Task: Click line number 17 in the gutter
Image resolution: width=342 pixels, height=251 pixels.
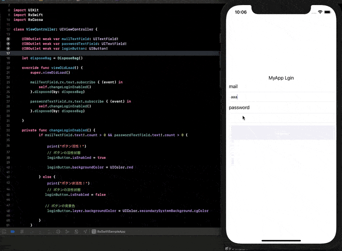Action: click(8, 53)
